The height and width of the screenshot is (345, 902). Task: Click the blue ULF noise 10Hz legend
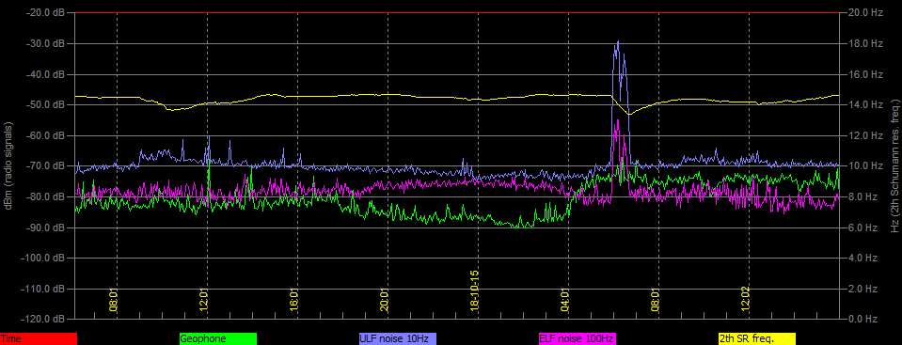coord(398,338)
